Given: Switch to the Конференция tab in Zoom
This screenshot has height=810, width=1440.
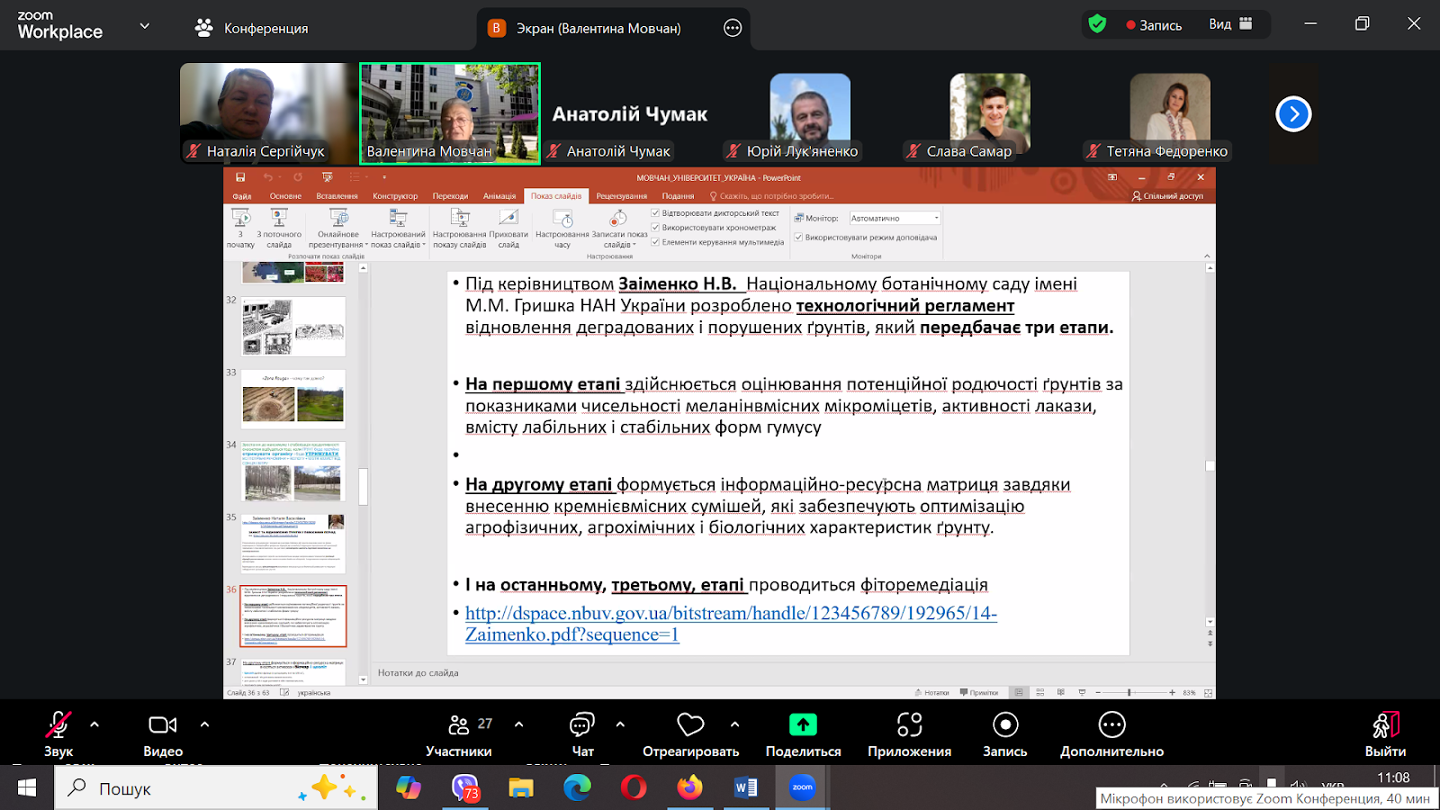Looking at the screenshot, I should point(252,28).
